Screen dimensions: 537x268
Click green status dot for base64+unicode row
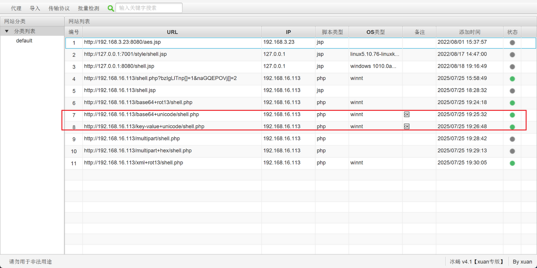(x=512, y=115)
